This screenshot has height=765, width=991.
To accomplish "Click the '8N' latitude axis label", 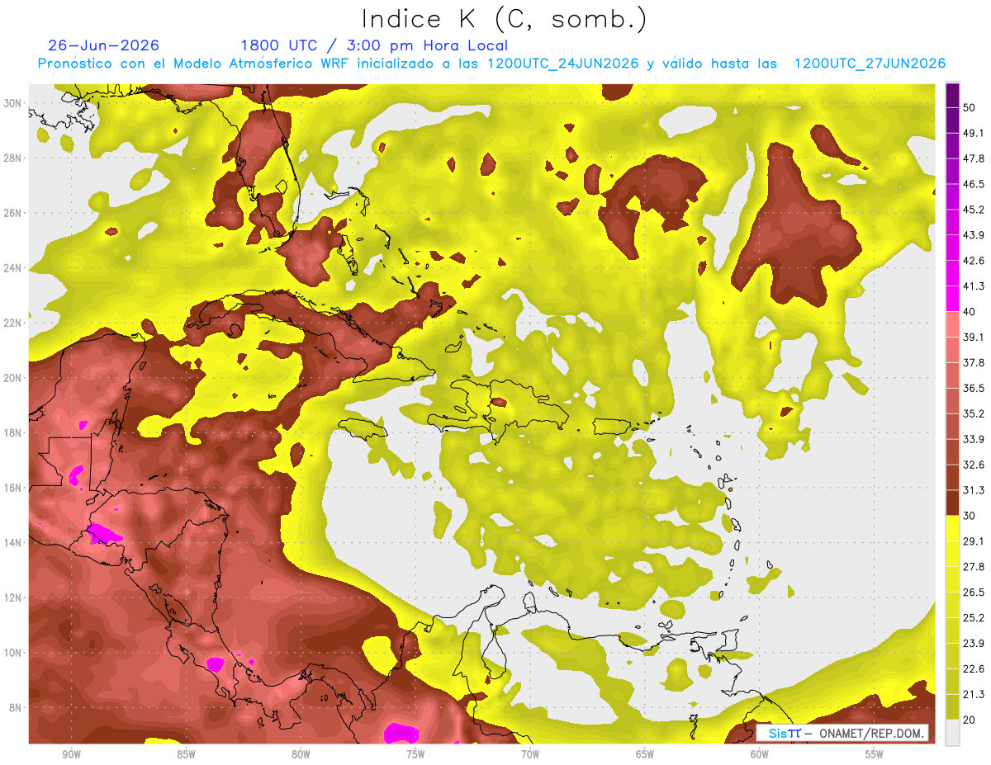I will point(16,708).
